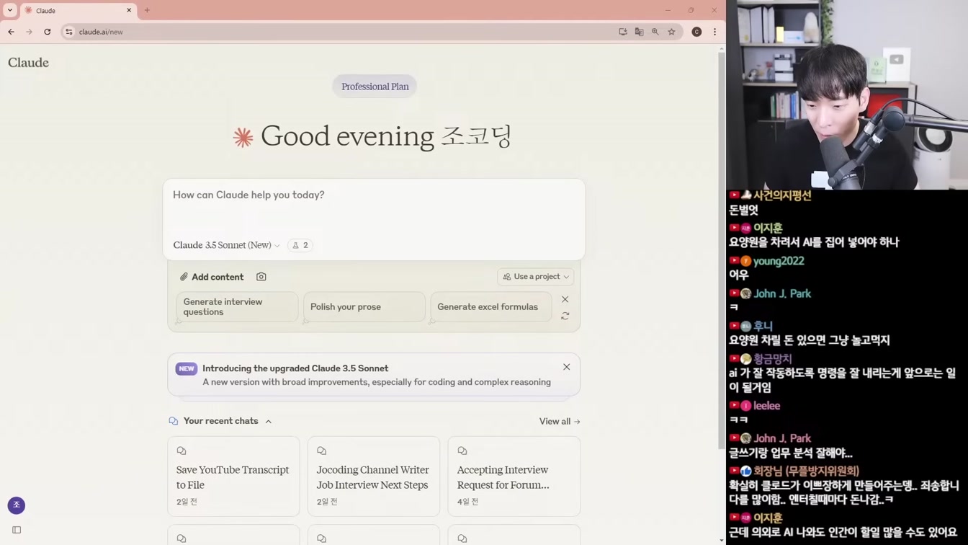Image resolution: width=968 pixels, height=545 pixels.
Task: Open a new browser tab
Action: click(x=147, y=10)
